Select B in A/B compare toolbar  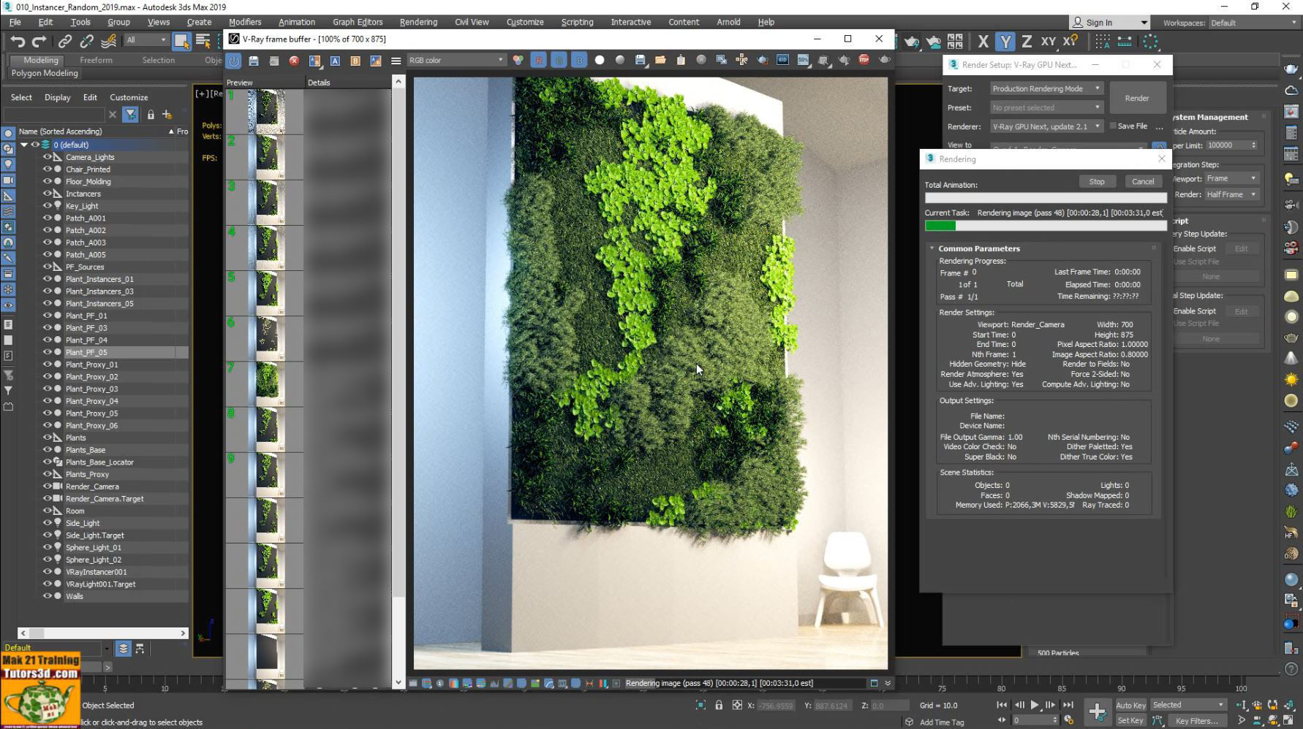[355, 61]
